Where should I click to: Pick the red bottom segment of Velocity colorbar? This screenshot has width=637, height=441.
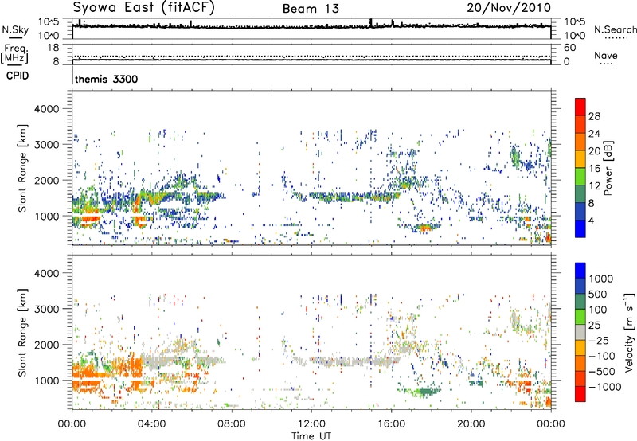[580, 394]
